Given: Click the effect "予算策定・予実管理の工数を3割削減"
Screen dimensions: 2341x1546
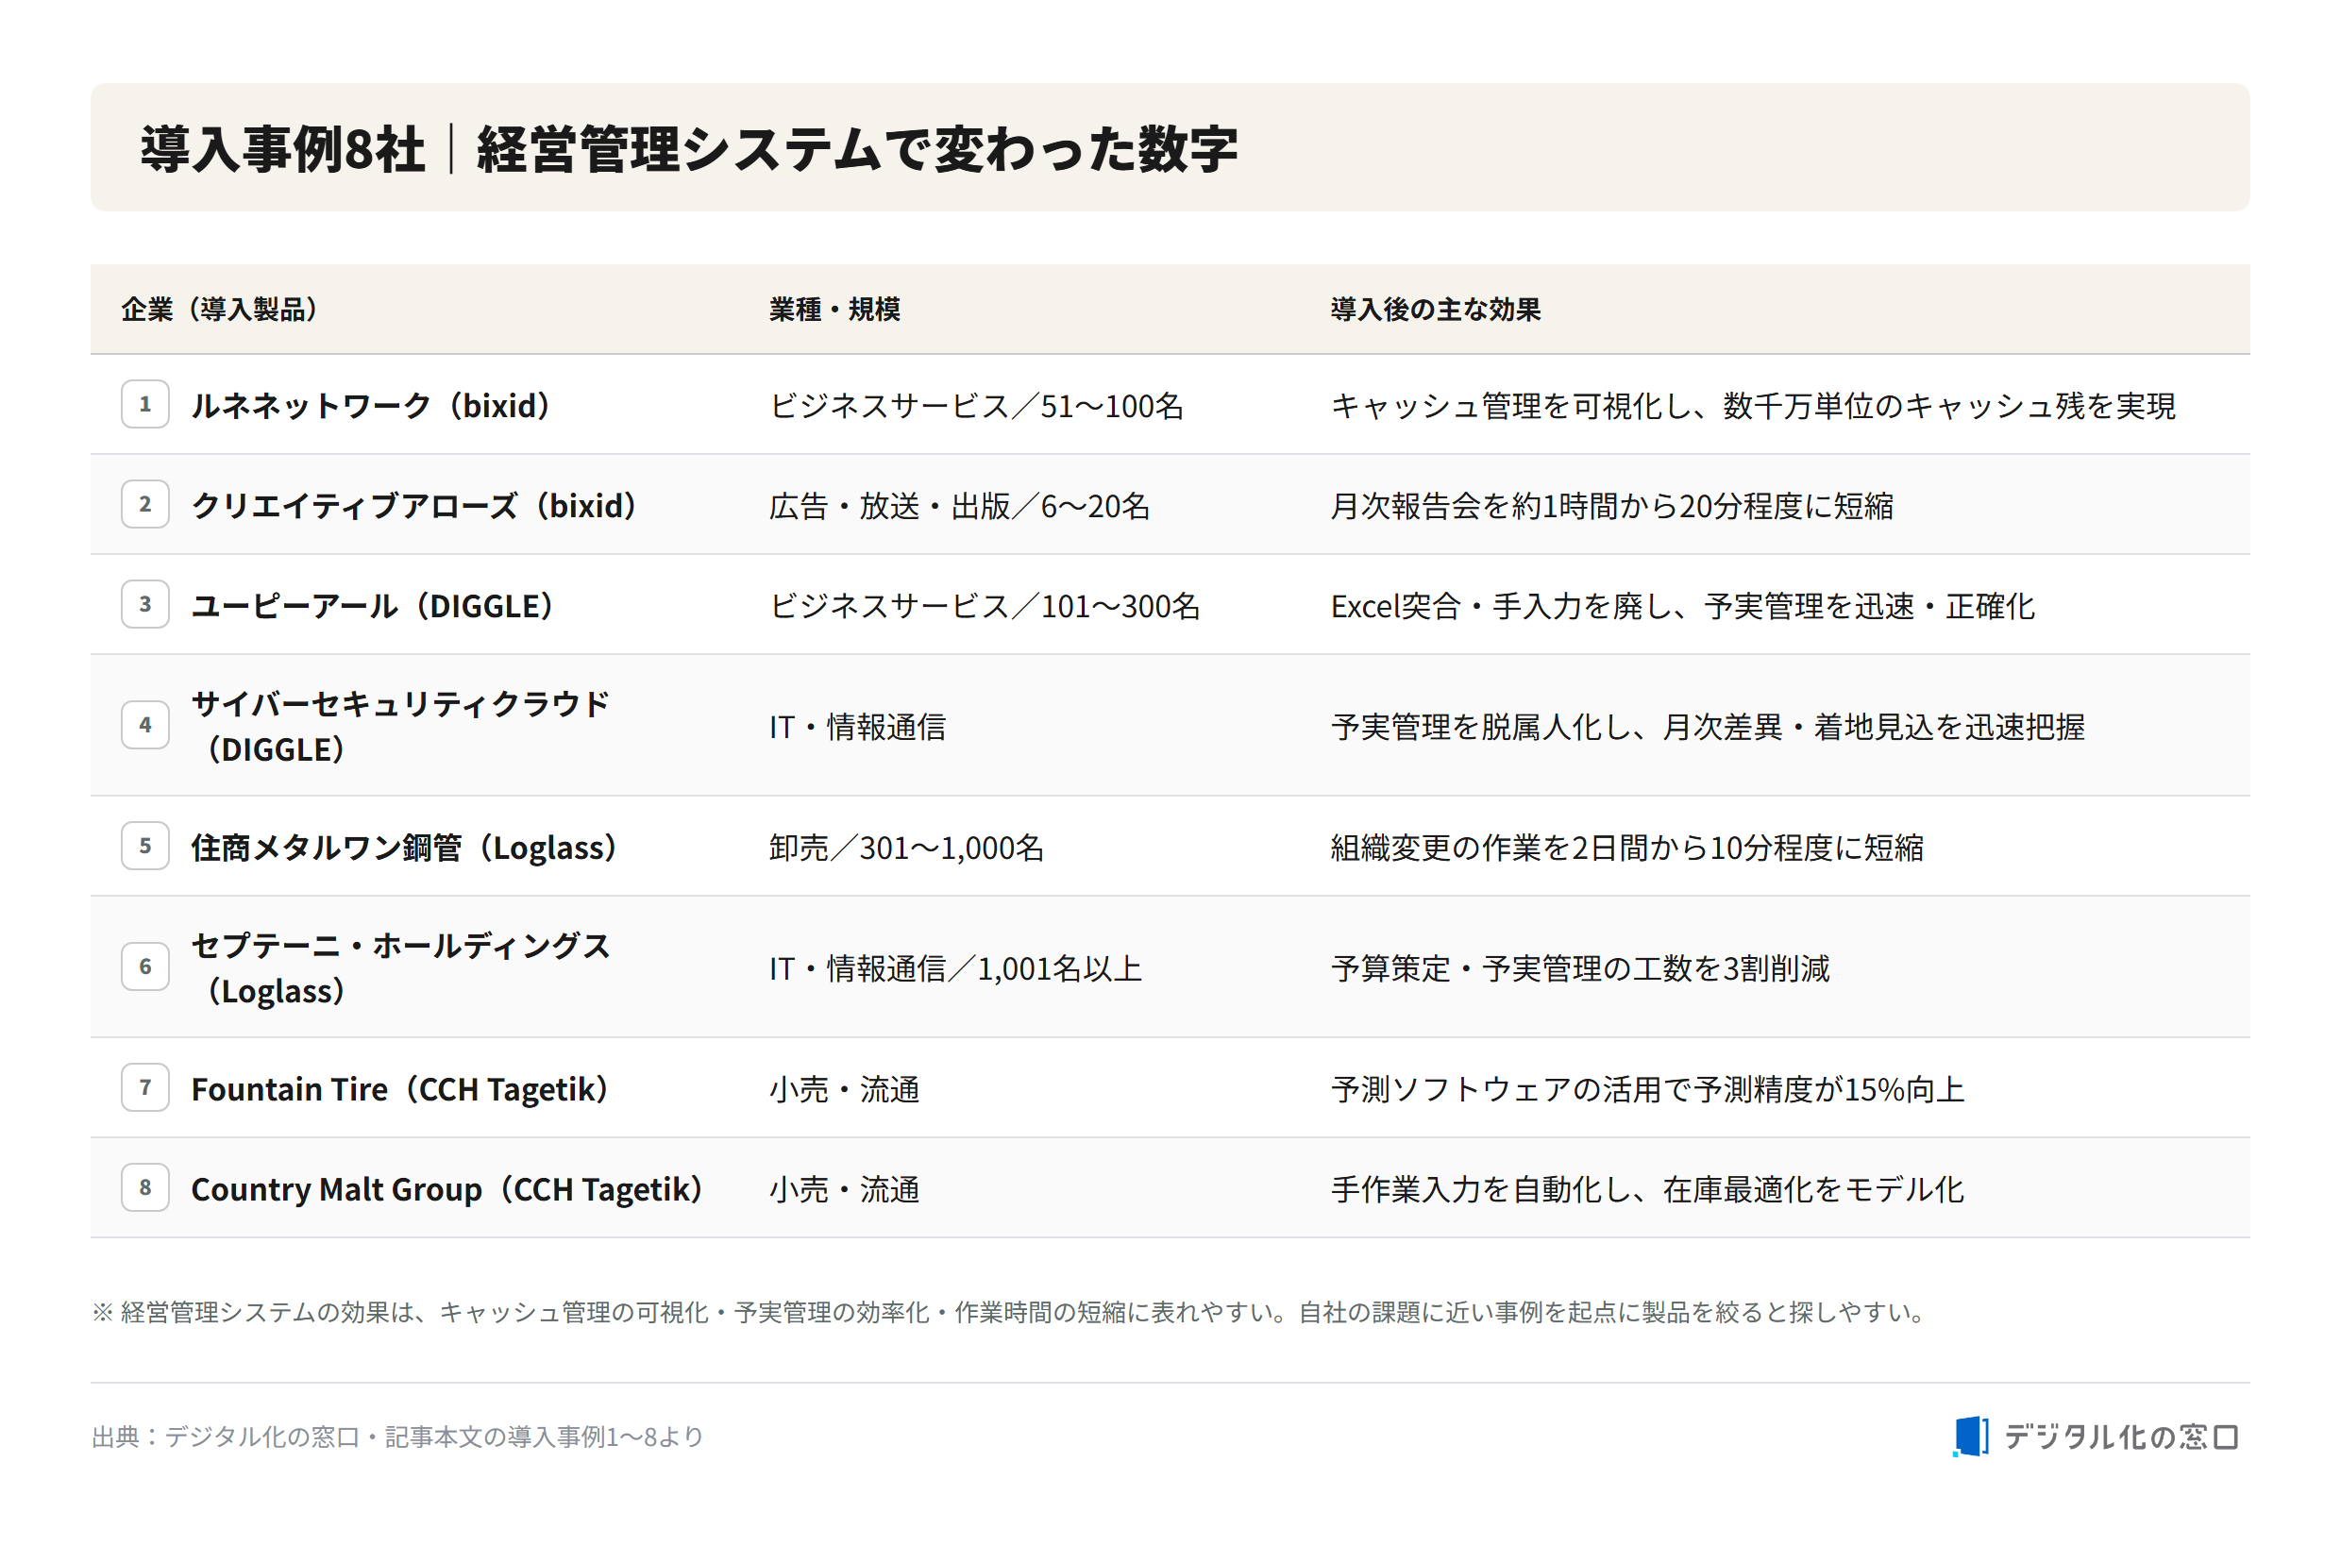Looking at the screenshot, I should click(1580, 968).
